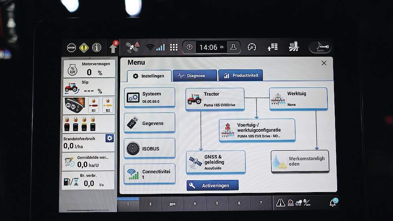Screen dimensions: 393x221
Task: Open the Werktuig tile
Action: point(298,99)
